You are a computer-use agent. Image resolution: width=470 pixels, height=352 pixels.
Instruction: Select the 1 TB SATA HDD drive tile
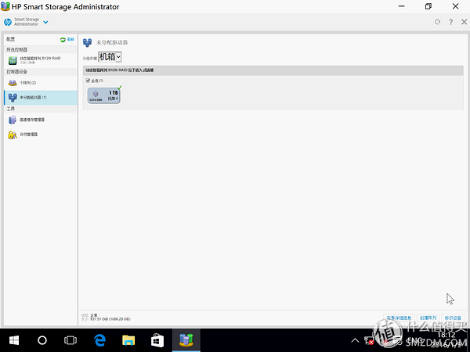click(103, 95)
